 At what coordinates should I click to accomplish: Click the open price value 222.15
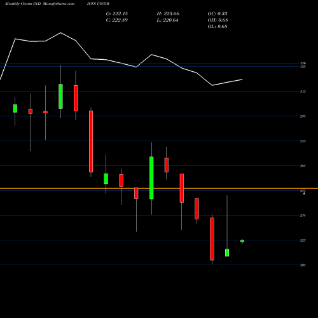click(x=120, y=14)
